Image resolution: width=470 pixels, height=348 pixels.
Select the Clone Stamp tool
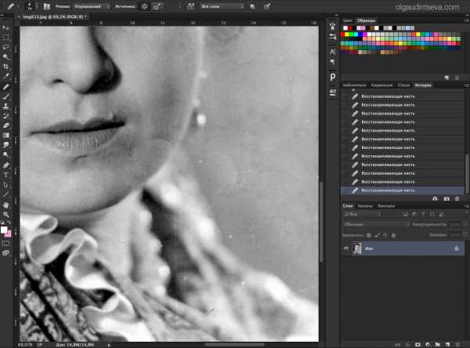pyautogui.click(x=5, y=106)
